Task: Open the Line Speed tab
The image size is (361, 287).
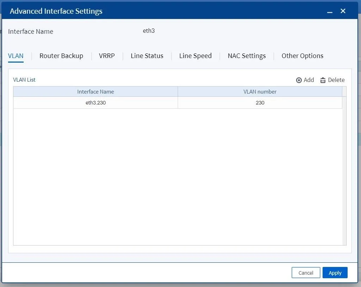Action: tap(195, 56)
